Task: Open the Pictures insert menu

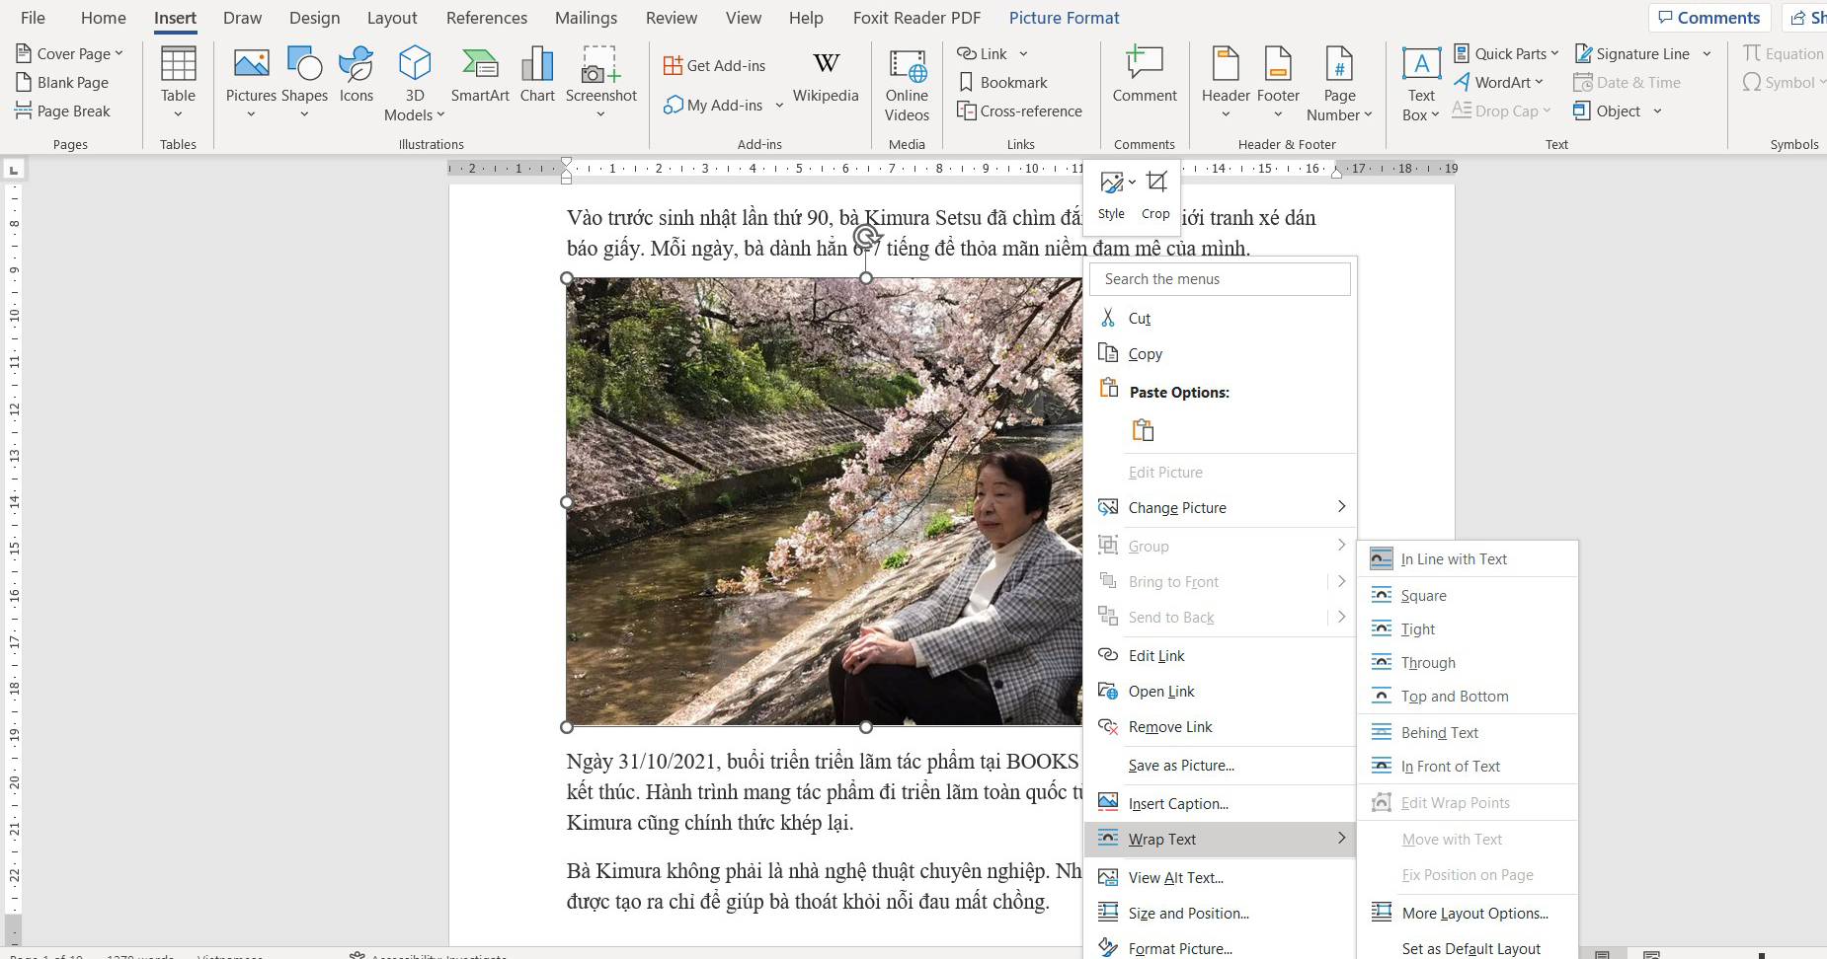Action: point(251,82)
